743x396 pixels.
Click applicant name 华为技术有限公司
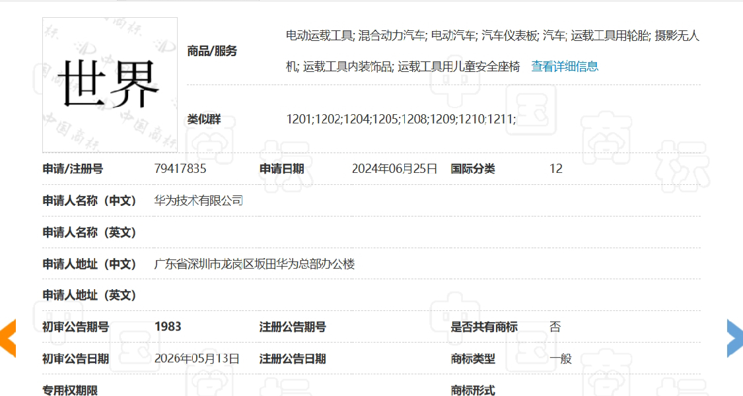point(199,201)
